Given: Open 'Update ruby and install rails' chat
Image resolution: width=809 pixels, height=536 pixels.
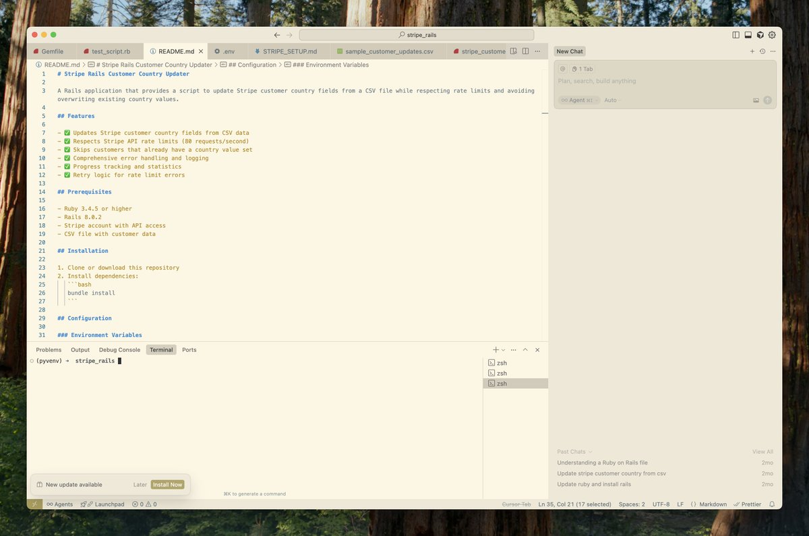Looking at the screenshot, I should (x=665, y=484).
